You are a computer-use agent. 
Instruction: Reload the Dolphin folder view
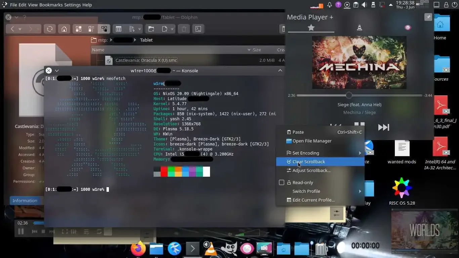(x=50, y=29)
